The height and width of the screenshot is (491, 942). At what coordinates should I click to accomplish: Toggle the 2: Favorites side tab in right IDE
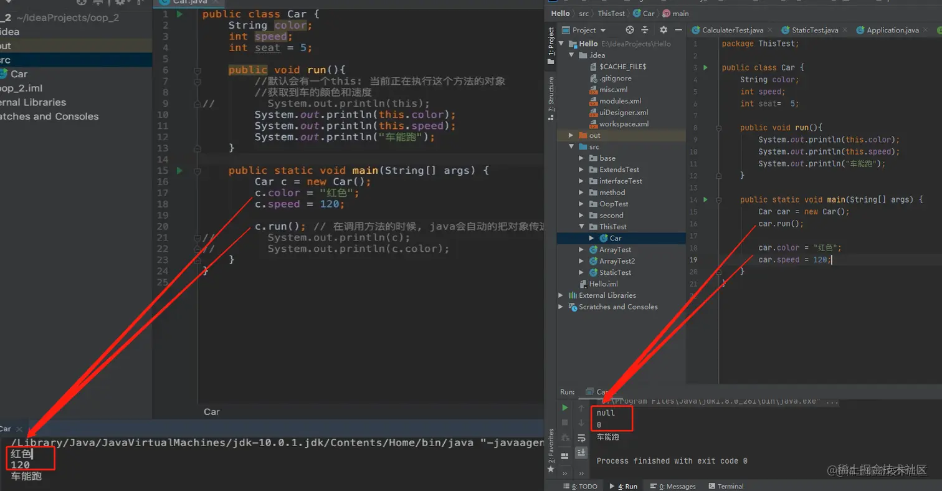[x=551, y=445]
